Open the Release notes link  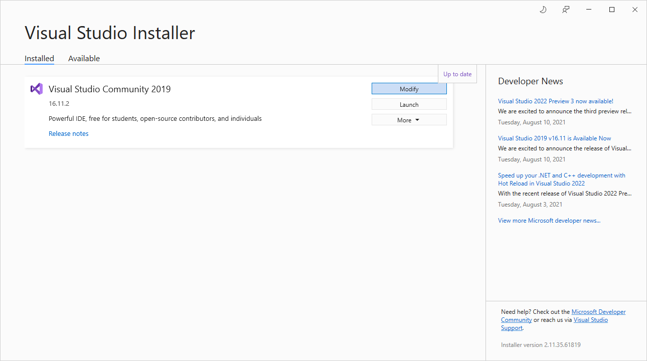point(69,133)
